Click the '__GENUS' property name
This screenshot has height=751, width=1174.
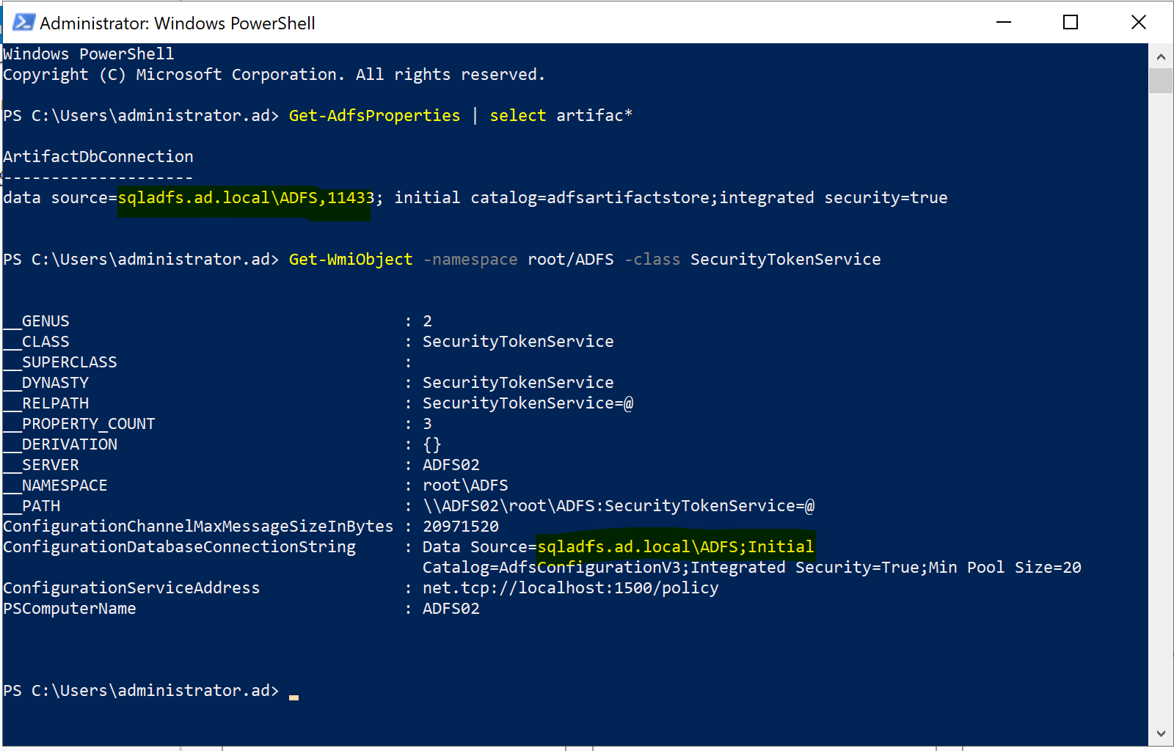click(36, 321)
